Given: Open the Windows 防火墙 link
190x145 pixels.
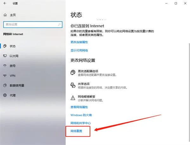Looking at the screenshot, I should click(x=81, y=115).
